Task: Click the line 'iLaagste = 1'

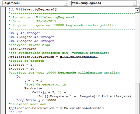Action: coord(20,65)
